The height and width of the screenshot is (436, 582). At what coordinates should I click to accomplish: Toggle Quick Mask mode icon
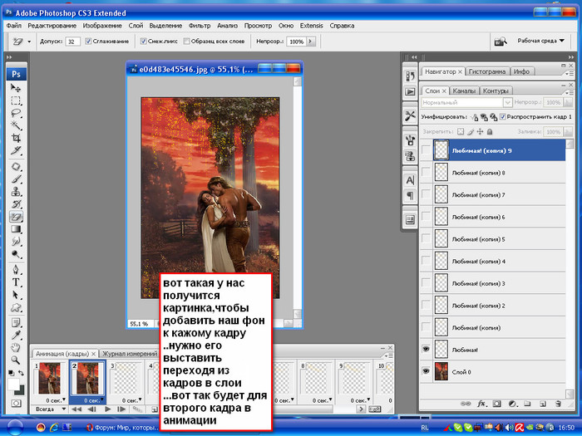(x=16, y=404)
